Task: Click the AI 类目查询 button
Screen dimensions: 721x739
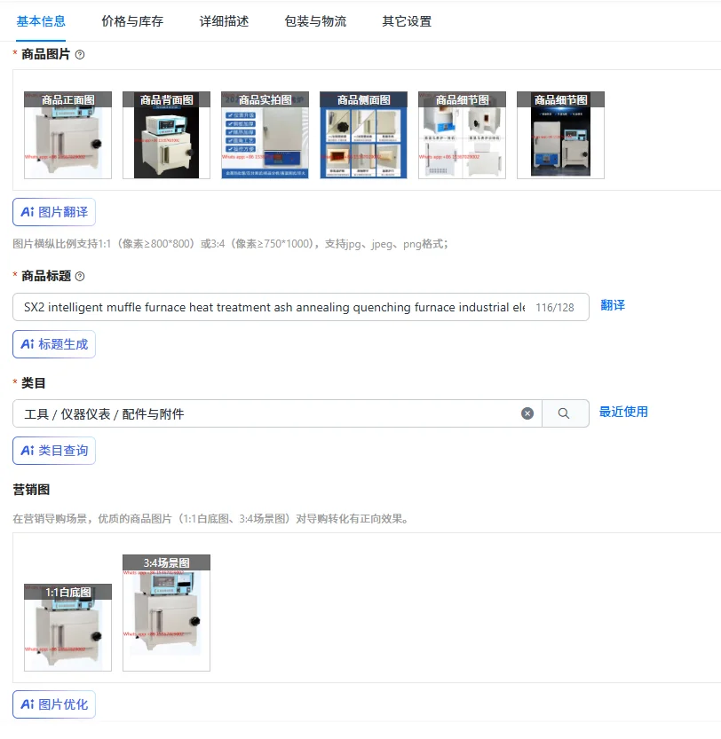Action: (54, 451)
